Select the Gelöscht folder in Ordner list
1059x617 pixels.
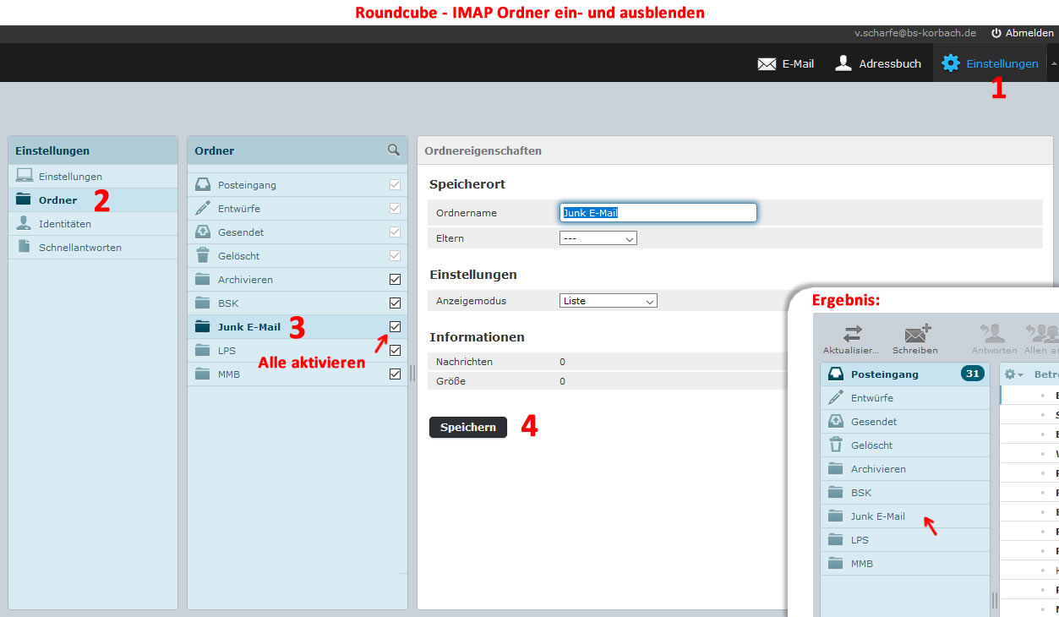click(297, 256)
